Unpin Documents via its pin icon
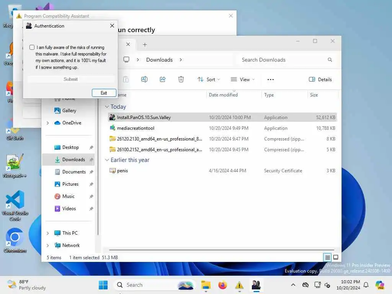The width and height of the screenshot is (392, 294). click(91, 172)
